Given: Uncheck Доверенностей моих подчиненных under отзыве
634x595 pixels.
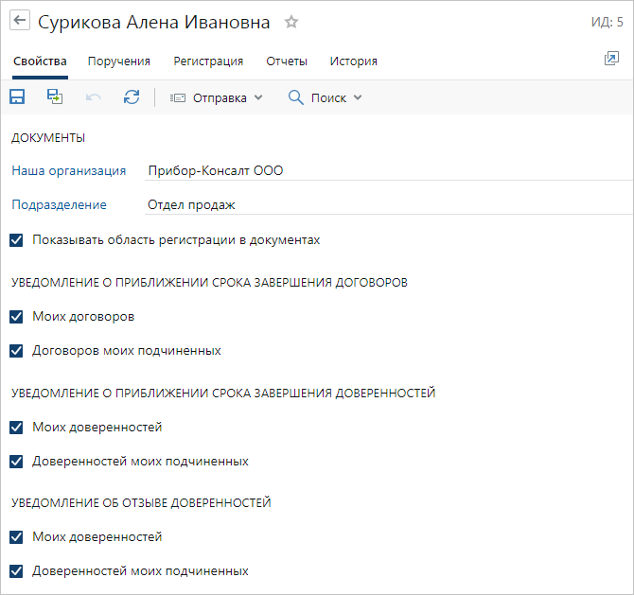Looking at the screenshot, I should 16,571.
